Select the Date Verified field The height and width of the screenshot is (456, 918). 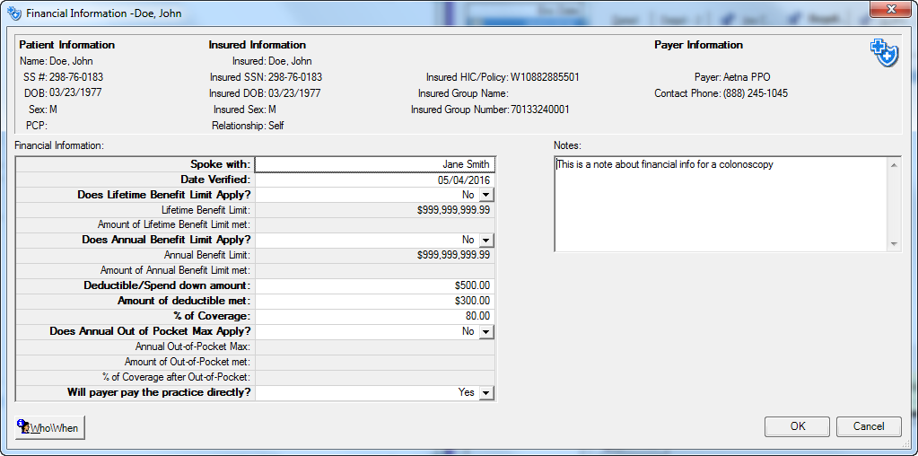(x=375, y=180)
